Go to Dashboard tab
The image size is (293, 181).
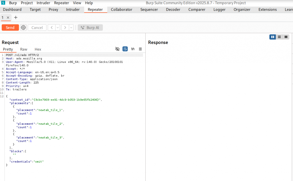pyautogui.click(x=12, y=9)
